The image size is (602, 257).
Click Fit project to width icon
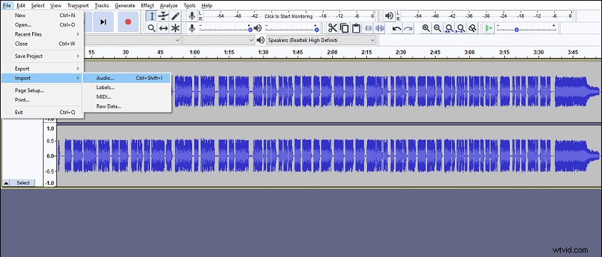click(461, 28)
